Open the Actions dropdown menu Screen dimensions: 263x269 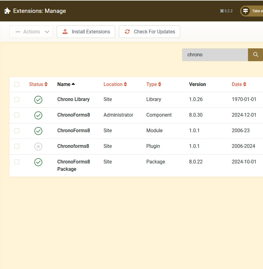[31, 32]
